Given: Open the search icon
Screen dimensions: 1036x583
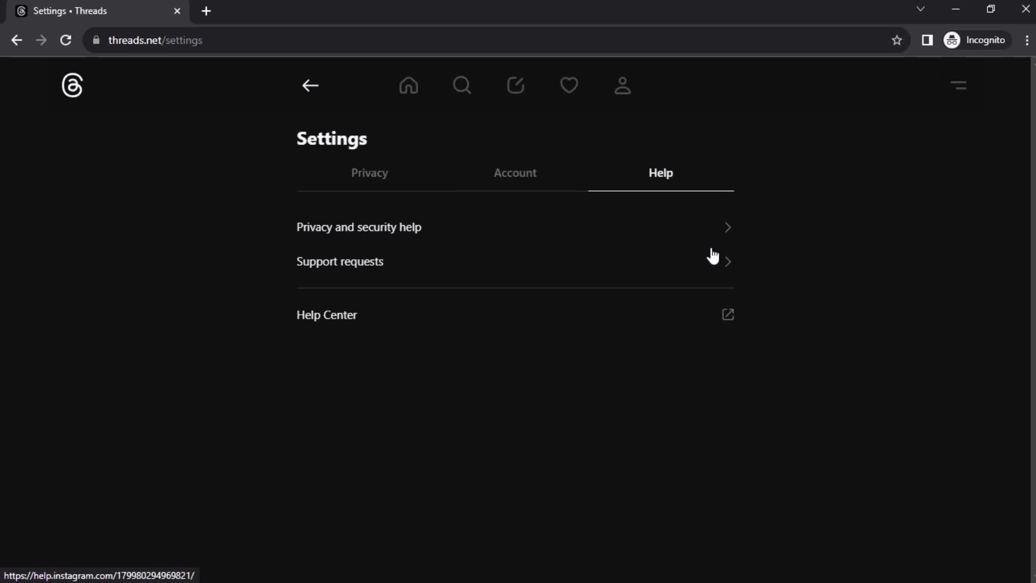Looking at the screenshot, I should [462, 85].
